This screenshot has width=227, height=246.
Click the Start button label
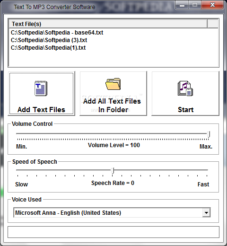185,110
